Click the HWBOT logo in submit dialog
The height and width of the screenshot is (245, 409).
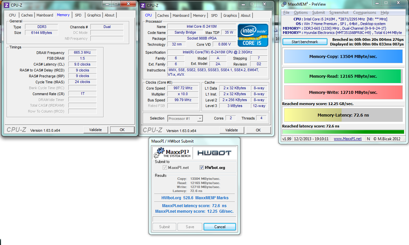point(214,153)
